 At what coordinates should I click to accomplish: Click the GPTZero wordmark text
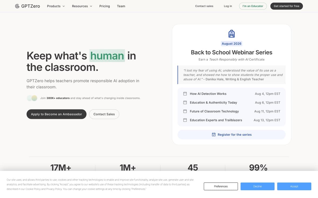(31, 6)
